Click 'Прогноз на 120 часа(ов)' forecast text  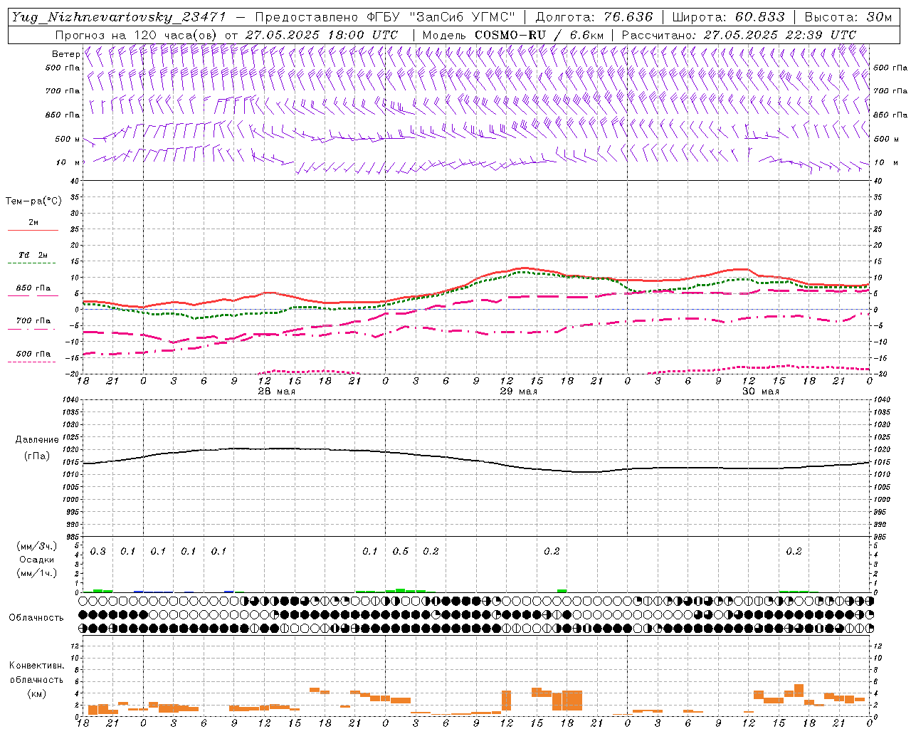(x=137, y=35)
